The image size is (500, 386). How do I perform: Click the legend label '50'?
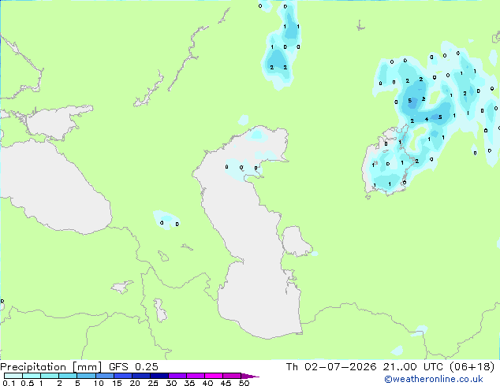click(x=244, y=383)
